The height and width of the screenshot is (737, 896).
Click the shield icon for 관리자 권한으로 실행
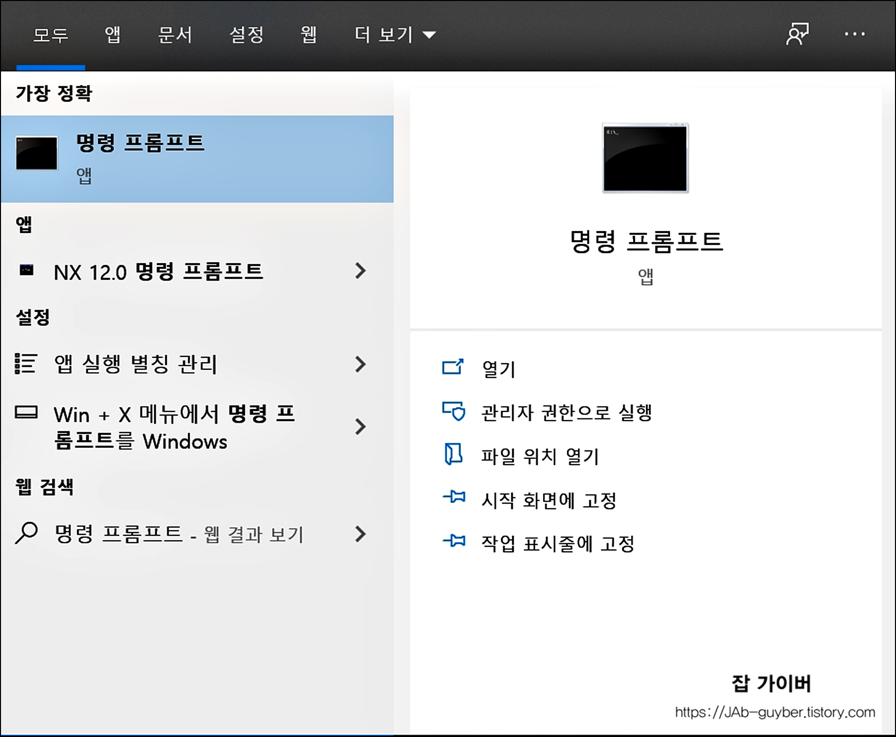tap(453, 411)
